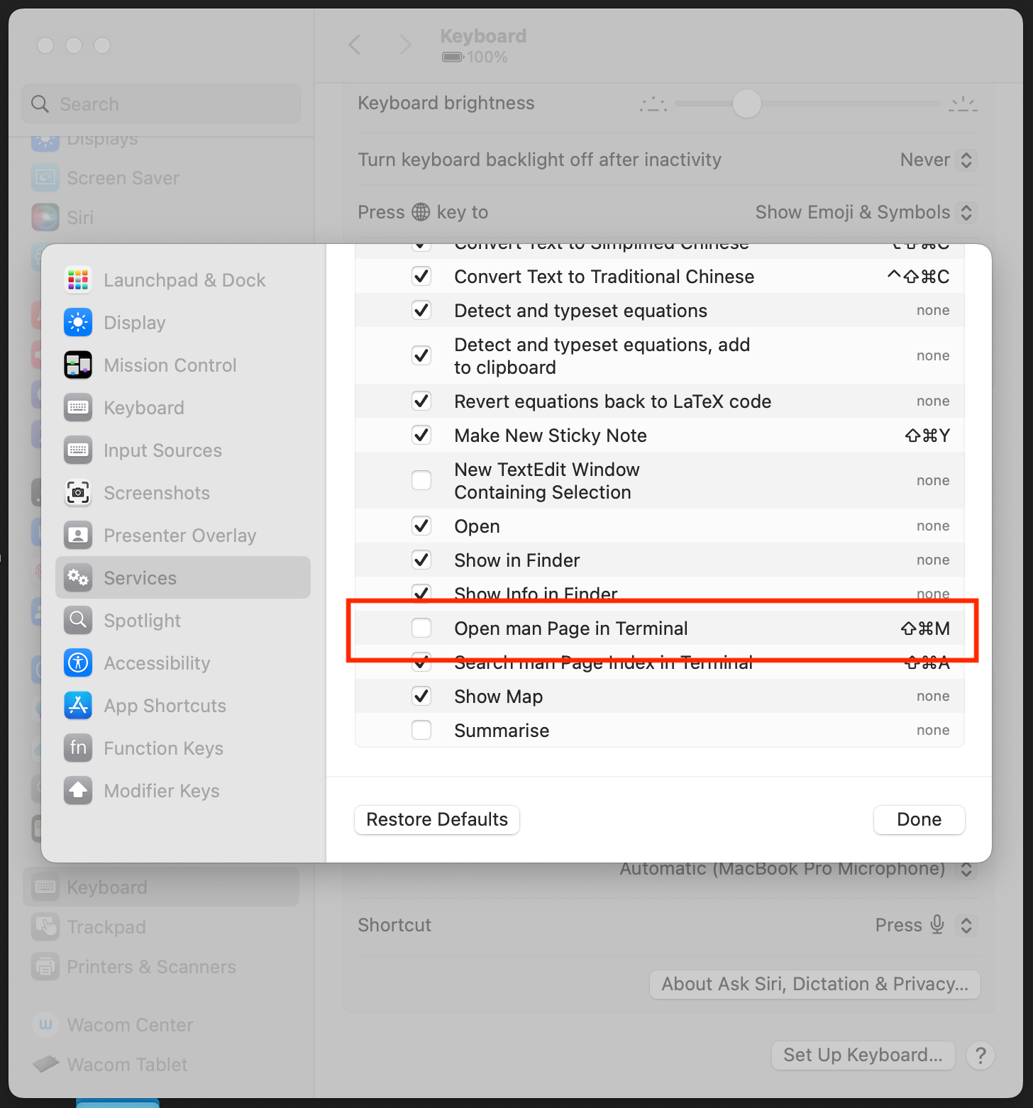Viewport: 1033px width, 1108px height.
Task: Click the Wacom Tablet sidebar icon
Action: [45, 1064]
